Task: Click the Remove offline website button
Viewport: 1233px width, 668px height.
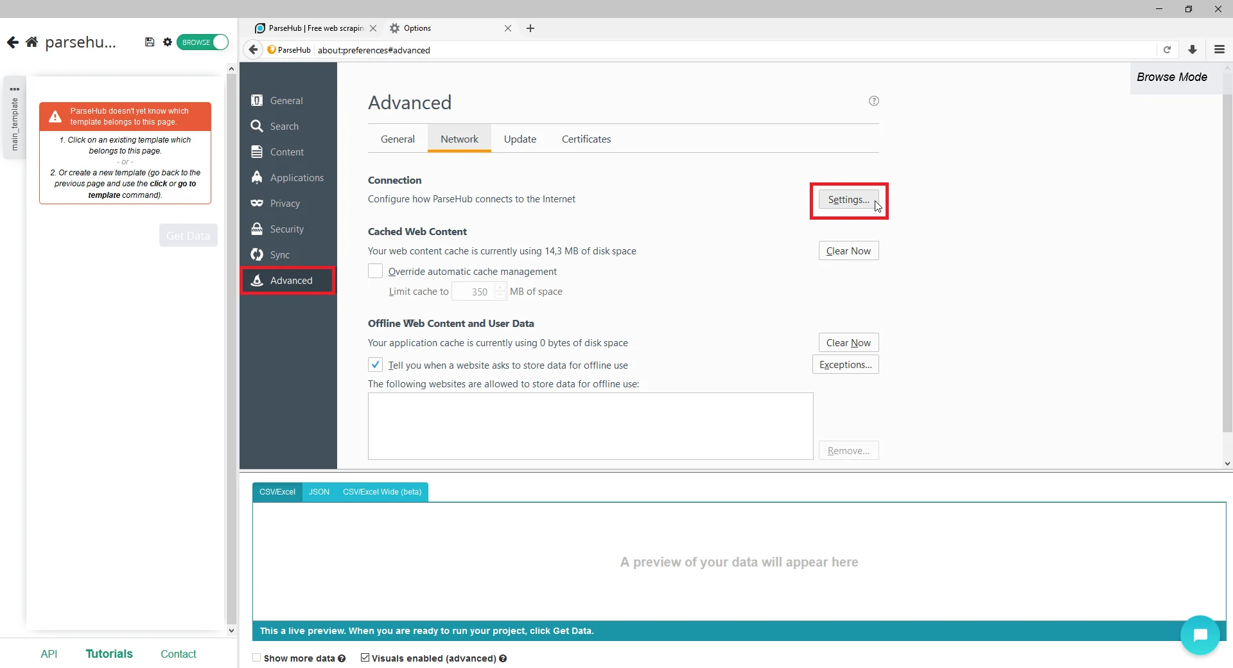Action: (x=848, y=451)
